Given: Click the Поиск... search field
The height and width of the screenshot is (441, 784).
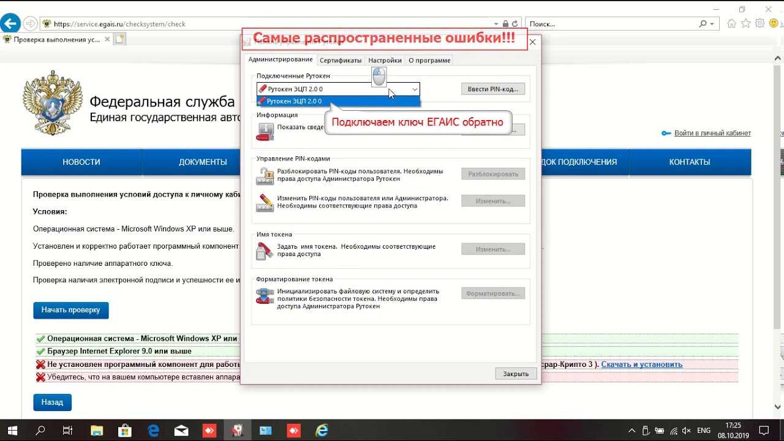Looking at the screenshot, I should [611, 24].
